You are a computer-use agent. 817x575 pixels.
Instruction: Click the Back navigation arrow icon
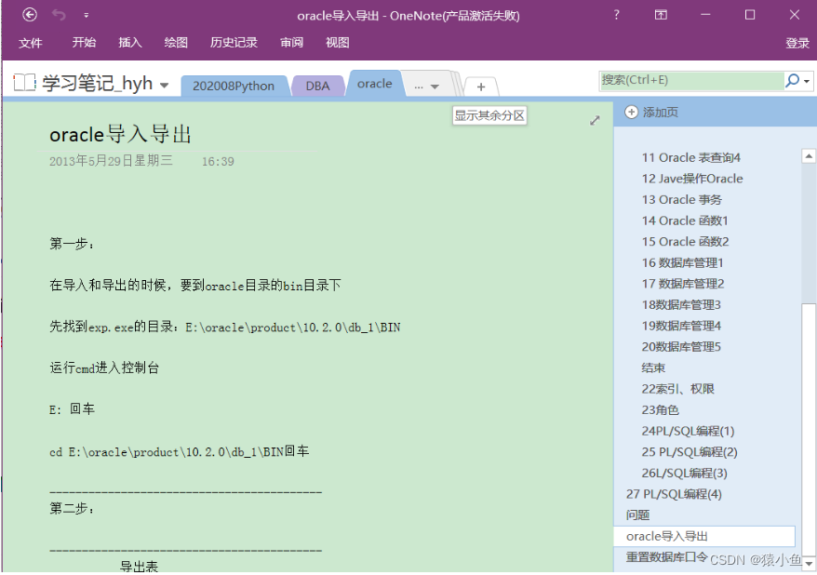28,15
